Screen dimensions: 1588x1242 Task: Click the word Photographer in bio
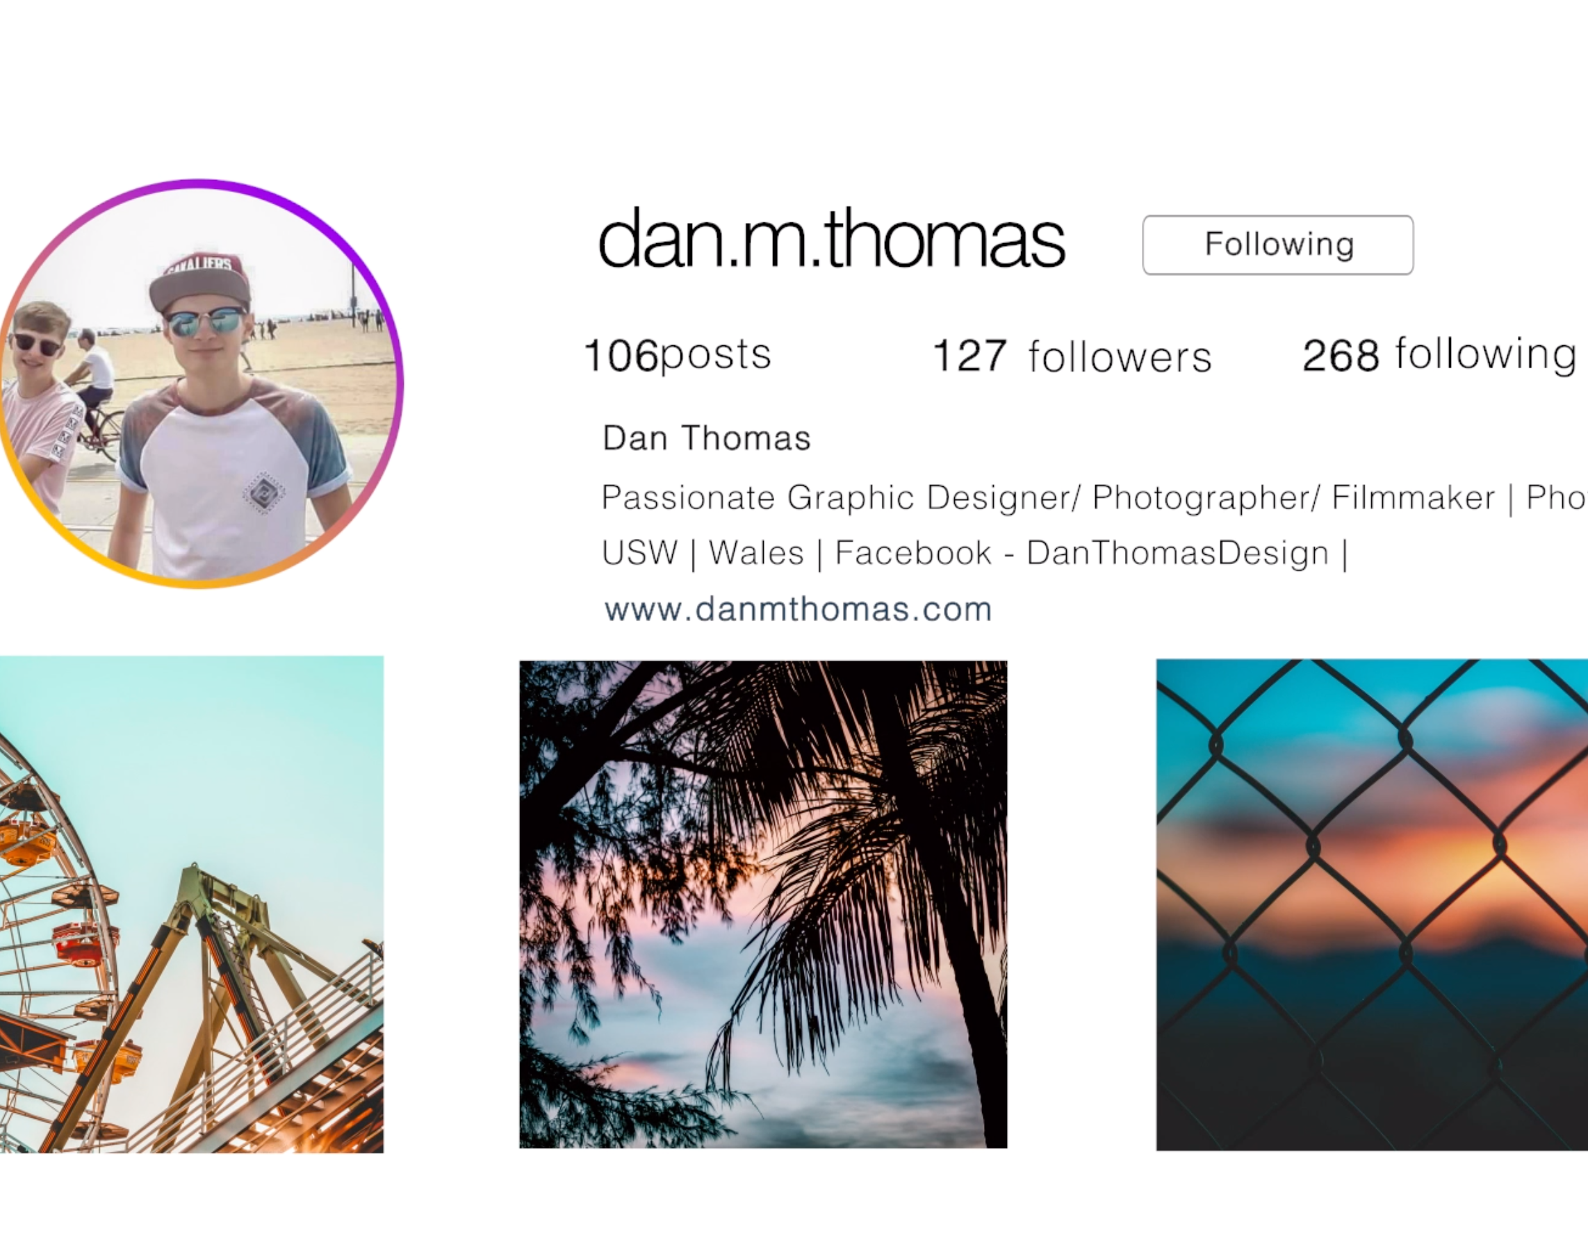[1205, 499]
